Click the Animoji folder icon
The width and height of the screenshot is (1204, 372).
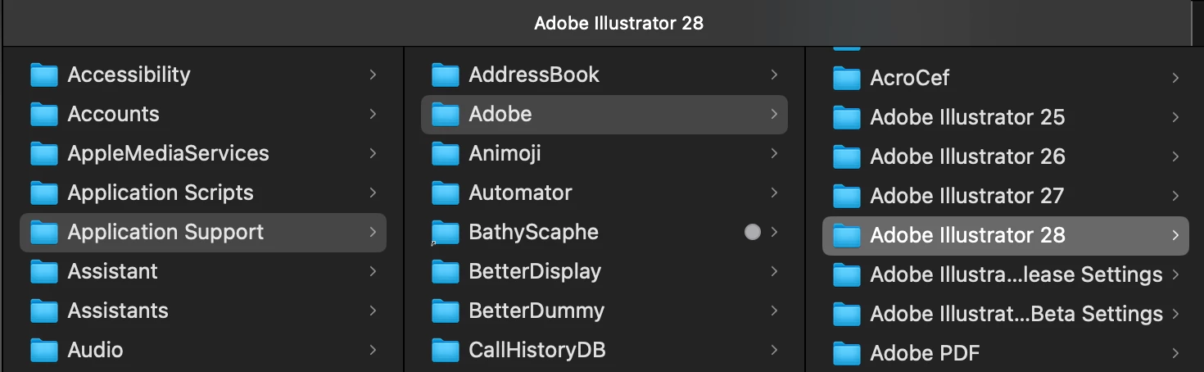pyautogui.click(x=446, y=154)
